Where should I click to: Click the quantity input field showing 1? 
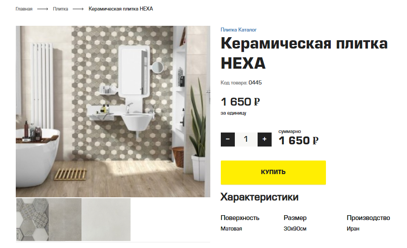tap(246, 140)
